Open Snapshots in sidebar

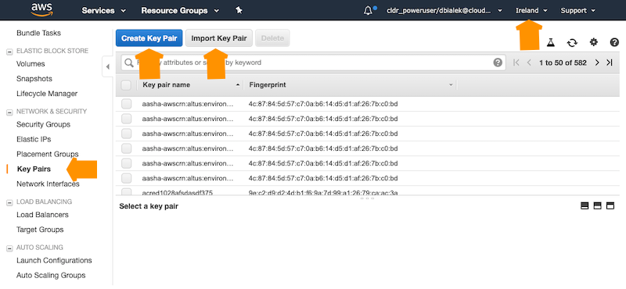pos(34,79)
